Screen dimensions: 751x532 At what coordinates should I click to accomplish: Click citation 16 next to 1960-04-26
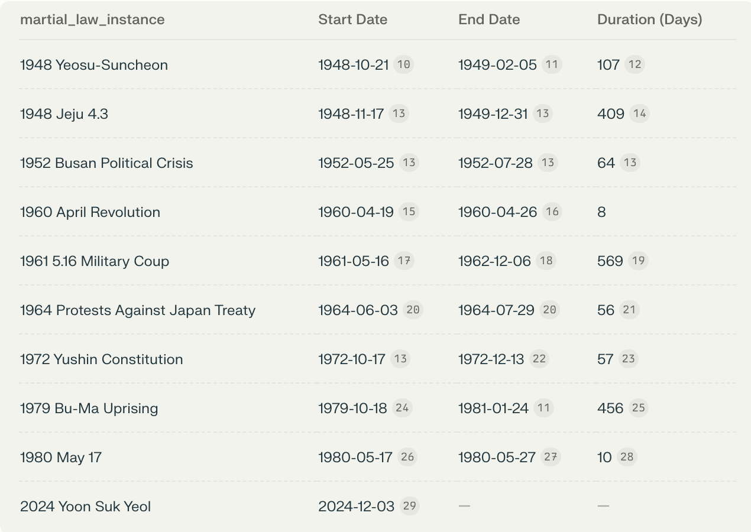[552, 212]
